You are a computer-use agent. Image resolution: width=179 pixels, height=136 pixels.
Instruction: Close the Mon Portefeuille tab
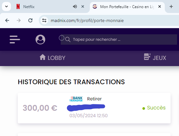point(160,6)
